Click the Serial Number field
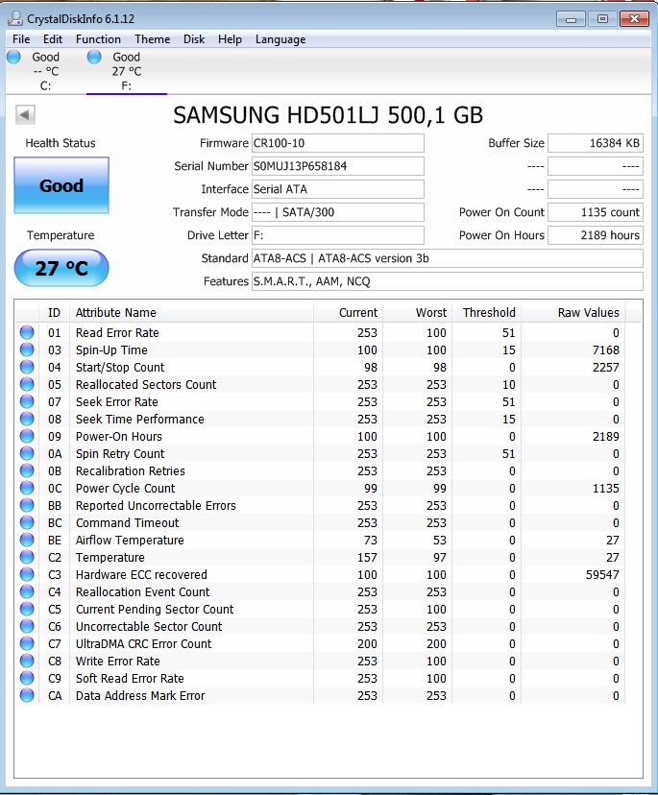Screen dimensions: 658x795 [x=338, y=166]
